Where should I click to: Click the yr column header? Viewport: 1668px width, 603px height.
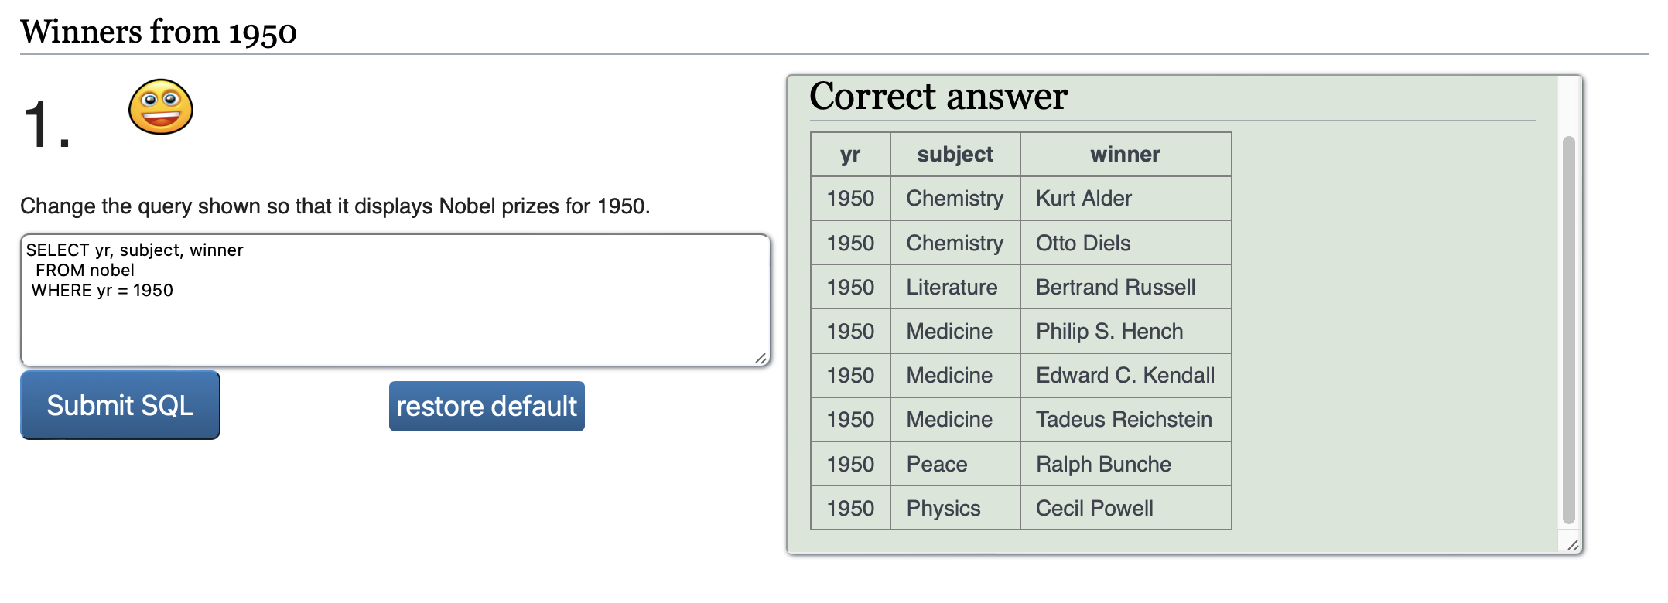pos(850,155)
